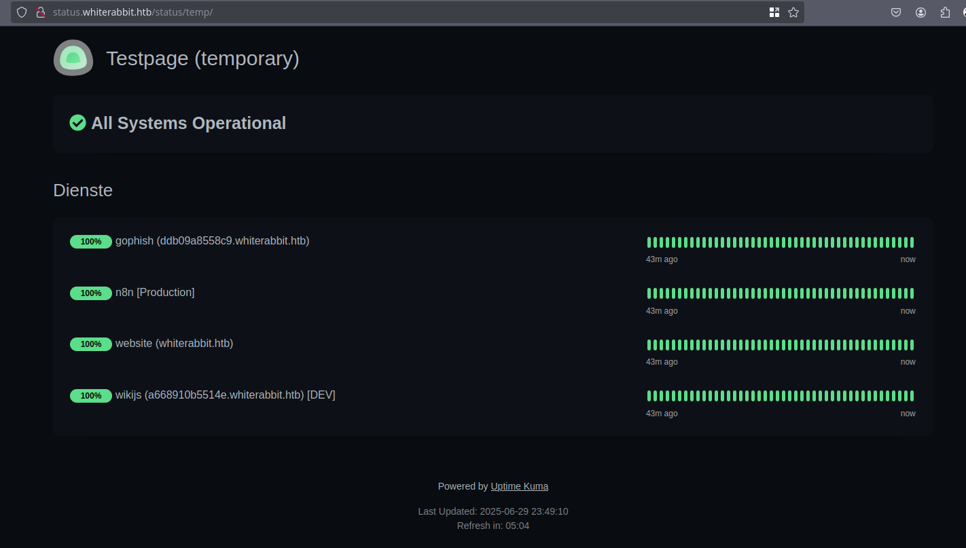Select the wikijs [DEV] service entry name
This screenshot has height=548, width=966.
(225, 395)
